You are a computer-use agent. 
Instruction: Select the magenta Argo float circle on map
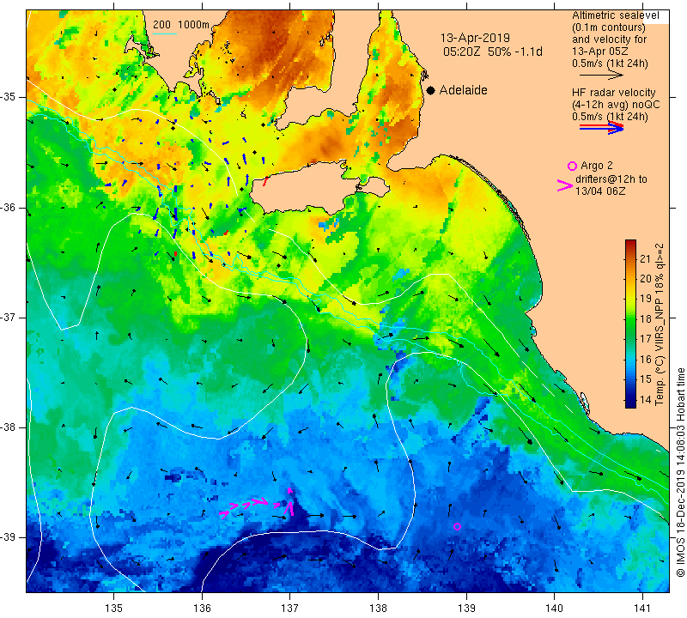coord(457,526)
